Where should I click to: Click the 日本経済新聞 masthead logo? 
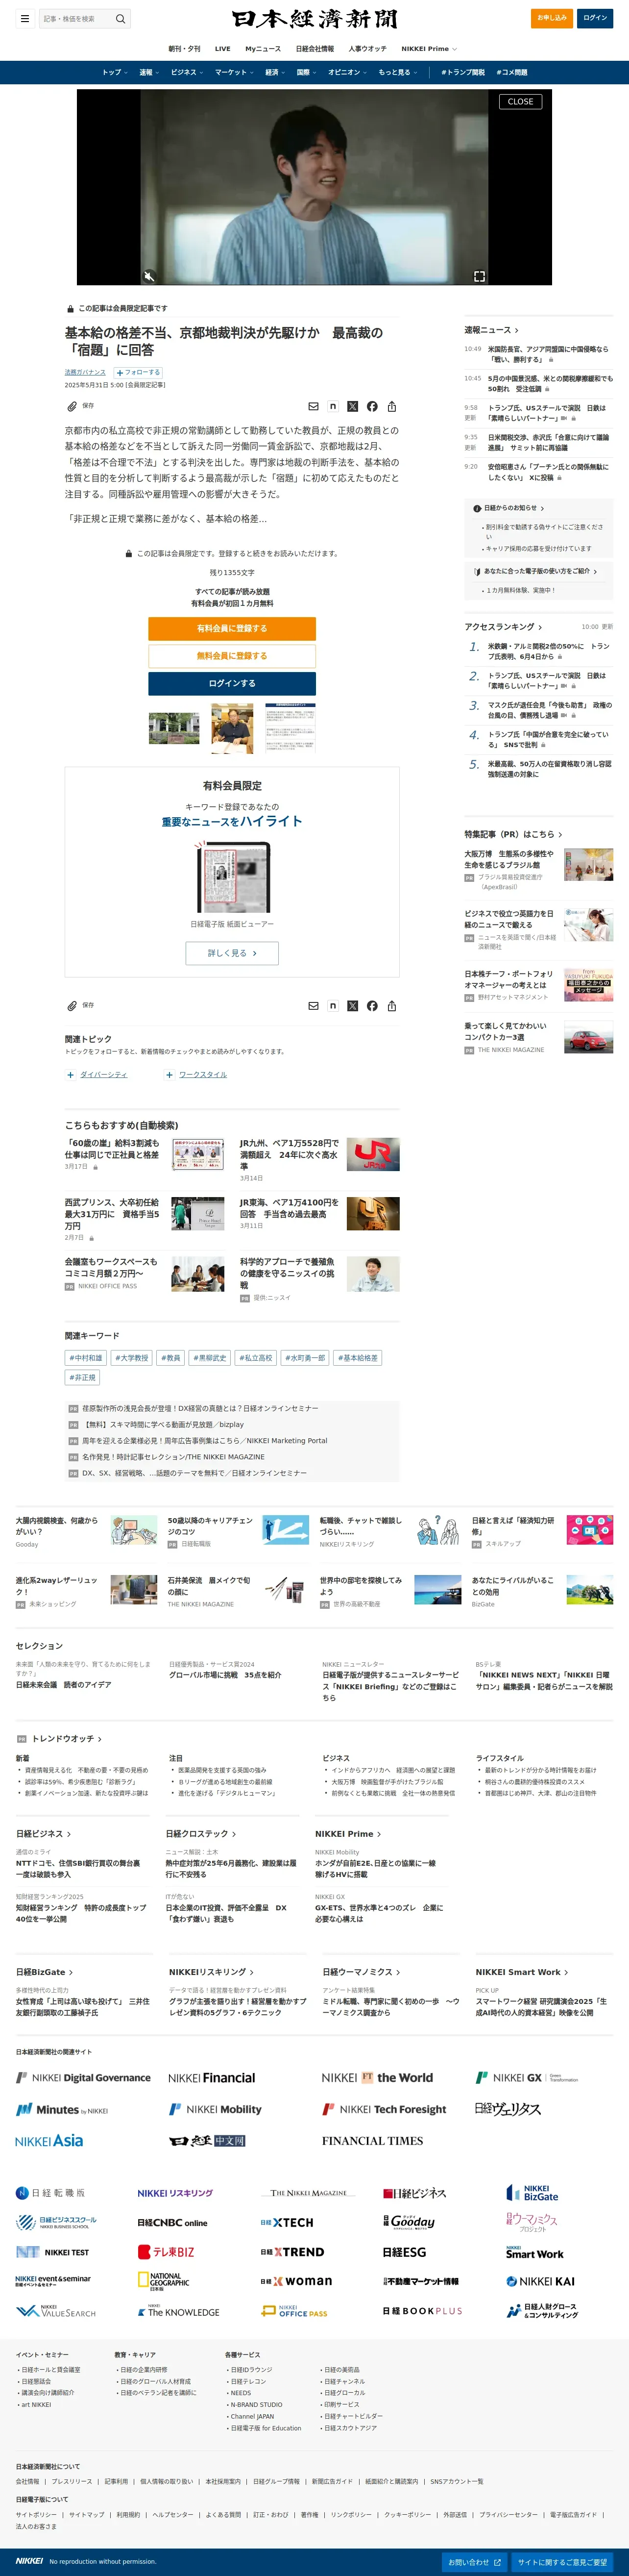click(x=314, y=18)
